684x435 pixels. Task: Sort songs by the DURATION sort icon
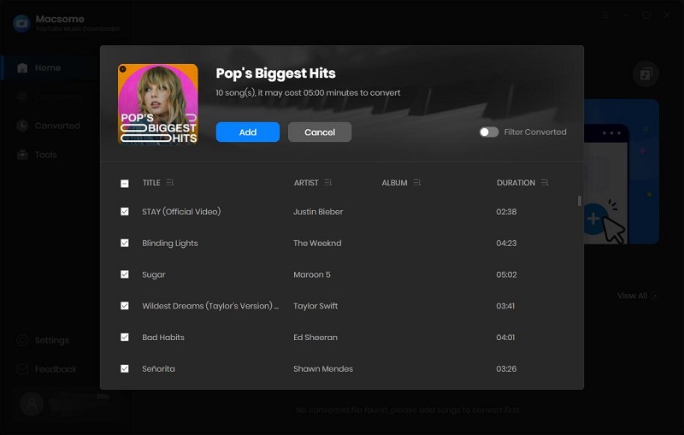coord(545,183)
